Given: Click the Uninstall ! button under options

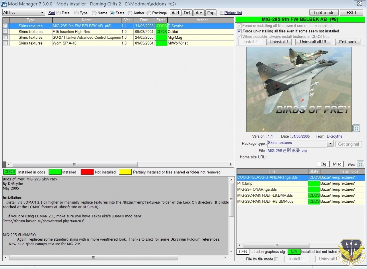Looking at the screenshot, I should tap(279, 42).
